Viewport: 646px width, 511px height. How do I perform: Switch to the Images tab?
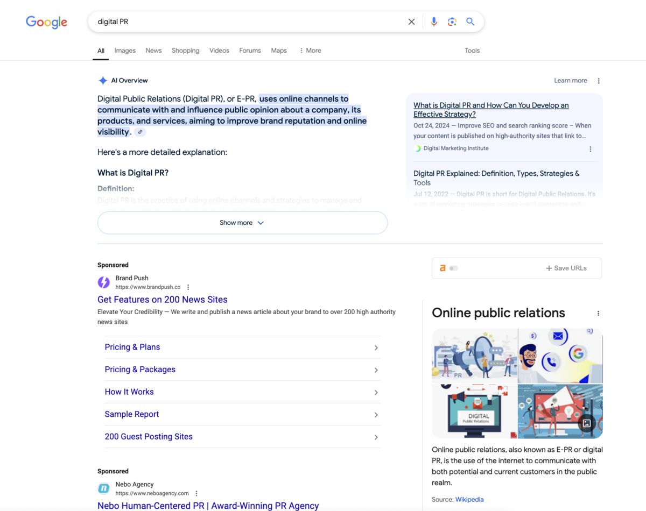tap(125, 50)
